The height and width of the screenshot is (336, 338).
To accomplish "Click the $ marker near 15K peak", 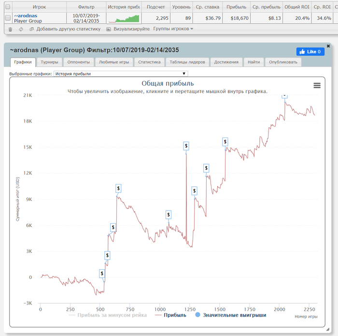I will (186, 146).
